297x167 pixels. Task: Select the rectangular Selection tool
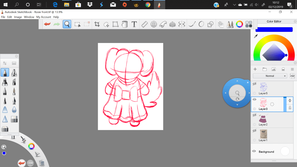pyautogui.click(x=78, y=24)
